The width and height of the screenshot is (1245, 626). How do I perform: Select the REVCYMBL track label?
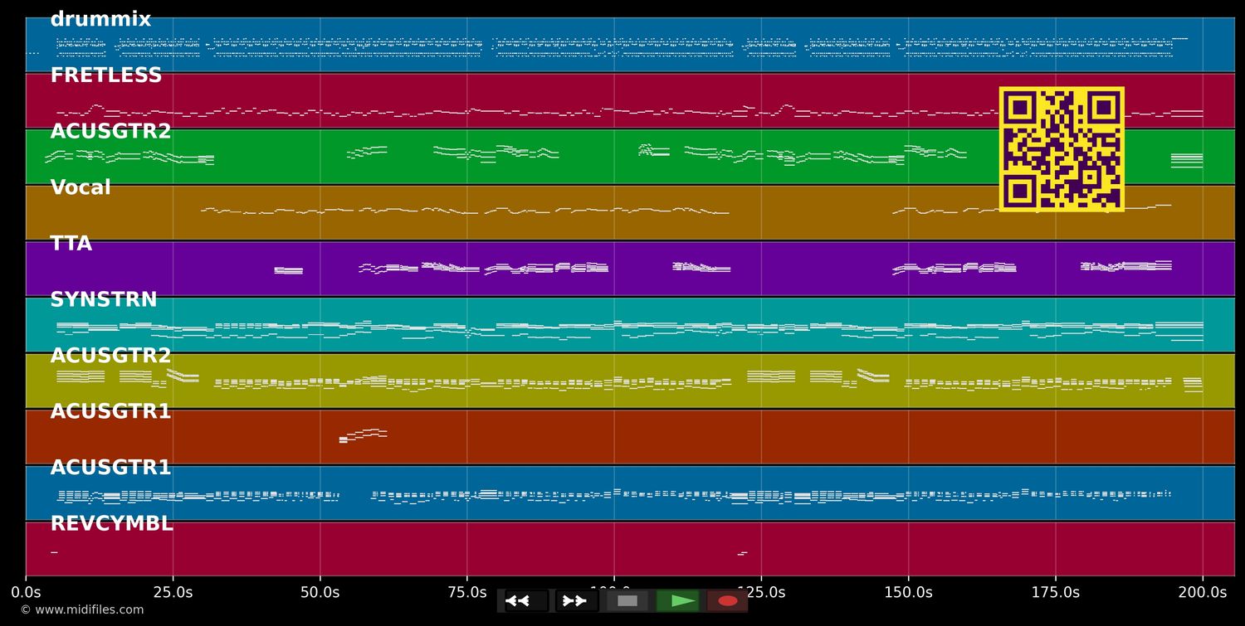click(x=111, y=524)
